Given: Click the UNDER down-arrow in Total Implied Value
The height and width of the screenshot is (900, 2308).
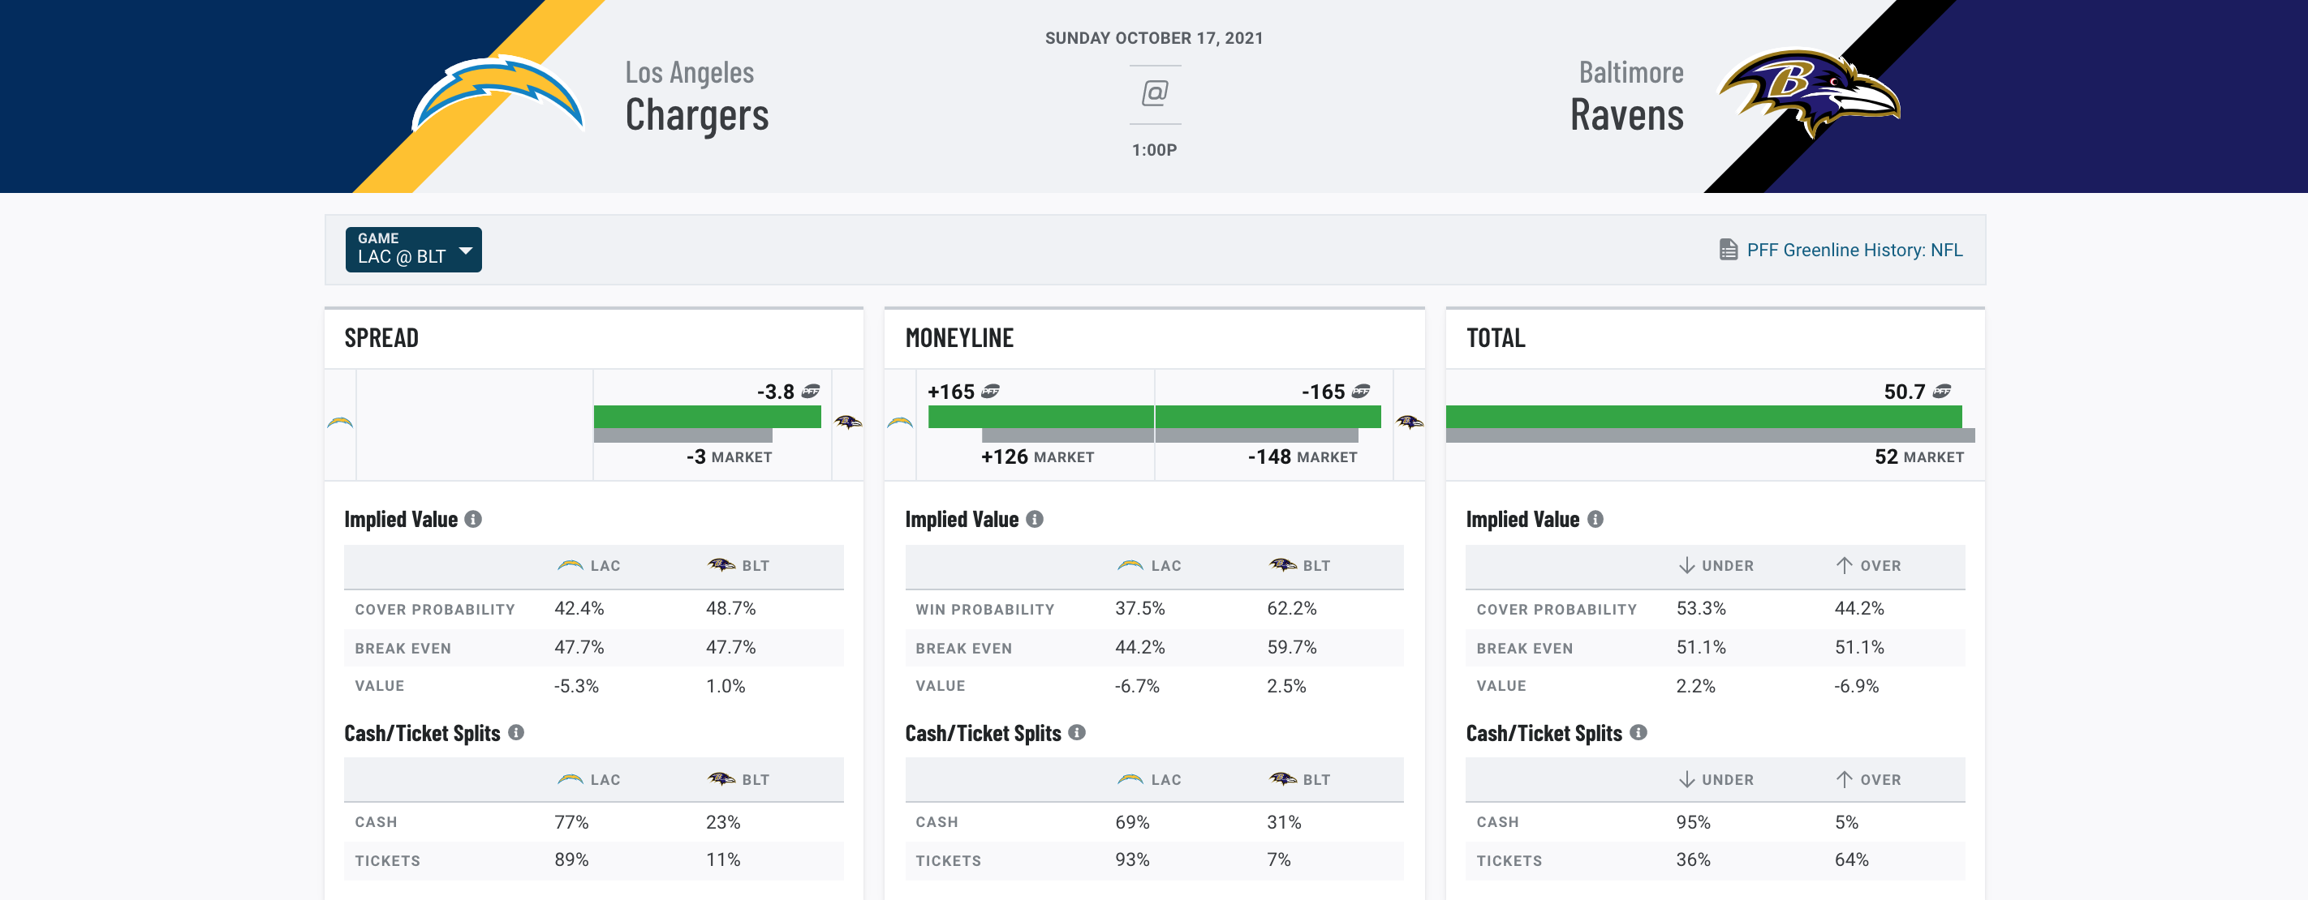Looking at the screenshot, I should pos(1686,565).
